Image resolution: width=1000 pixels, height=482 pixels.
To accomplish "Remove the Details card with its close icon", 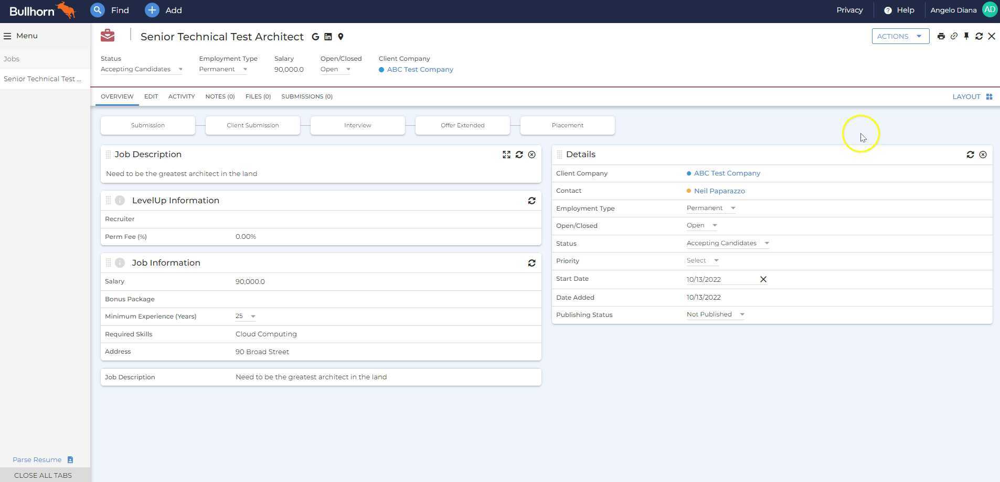I will click(x=983, y=155).
